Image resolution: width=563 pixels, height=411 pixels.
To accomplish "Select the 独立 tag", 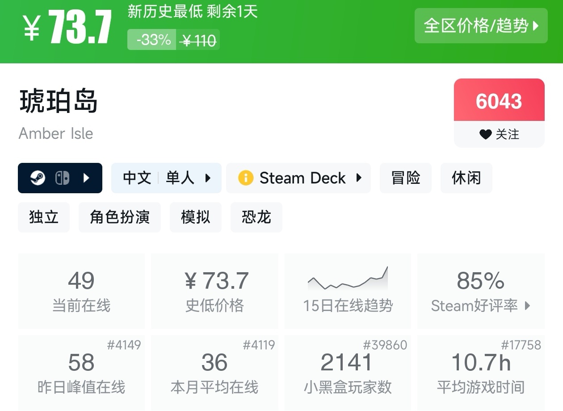I will (44, 217).
